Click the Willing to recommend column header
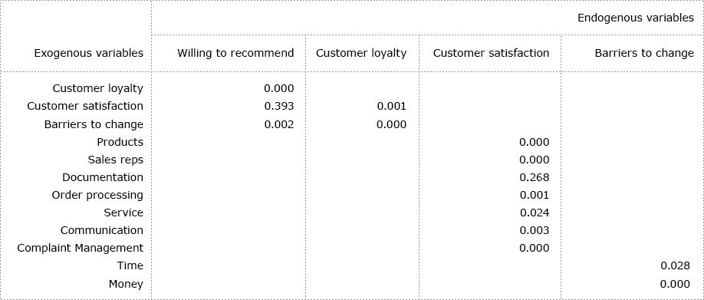Image resolution: width=704 pixels, height=300 pixels. 235,53
